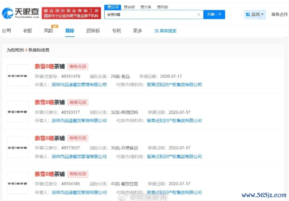Click 商标无效 badge in 48161479 row
The image size is (289, 201).
pos(78,67)
